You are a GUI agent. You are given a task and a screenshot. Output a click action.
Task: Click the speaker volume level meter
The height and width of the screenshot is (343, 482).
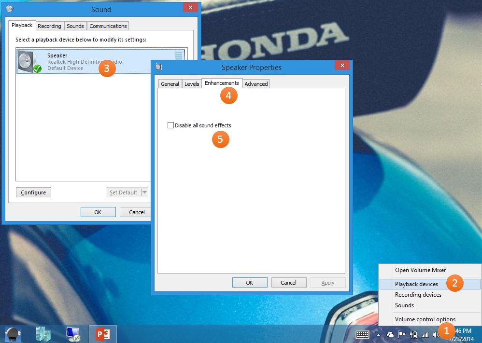(179, 56)
